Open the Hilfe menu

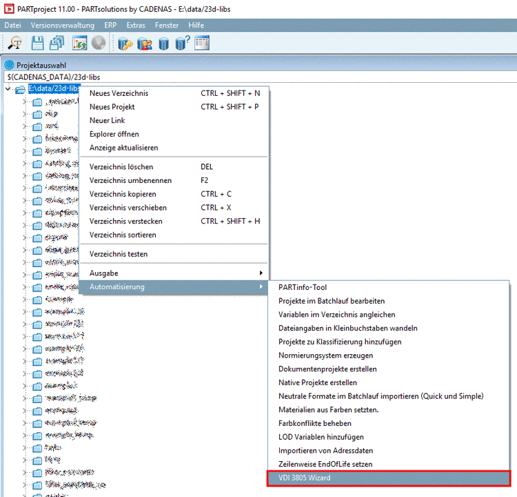click(196, 25)
